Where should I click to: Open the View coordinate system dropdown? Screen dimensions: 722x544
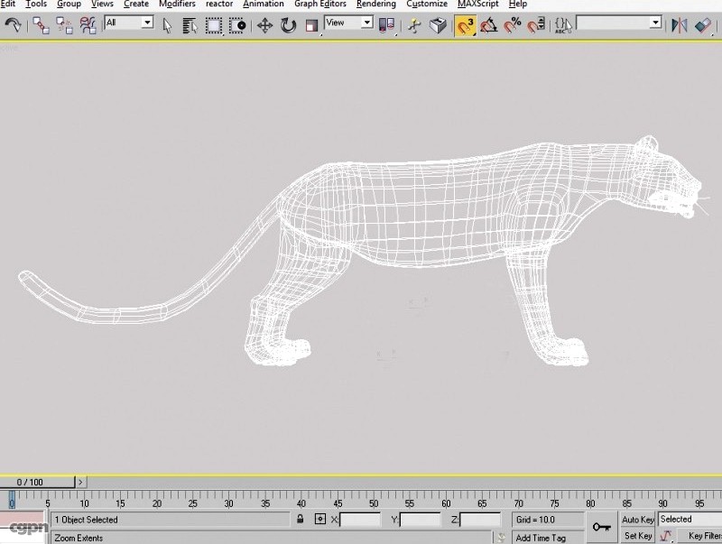coord(348,23)
